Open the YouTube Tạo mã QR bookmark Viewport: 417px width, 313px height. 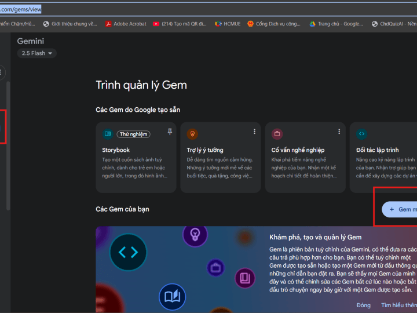coord(180,24)
